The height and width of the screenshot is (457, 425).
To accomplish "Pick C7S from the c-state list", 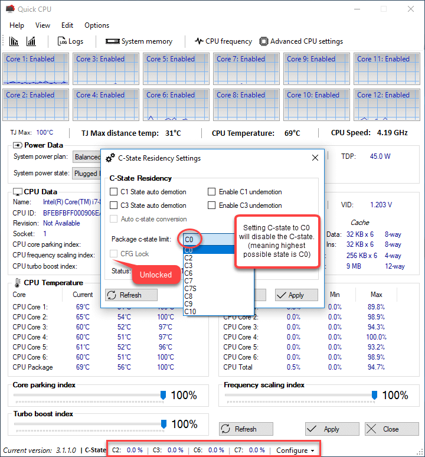I will click(218, 289).
